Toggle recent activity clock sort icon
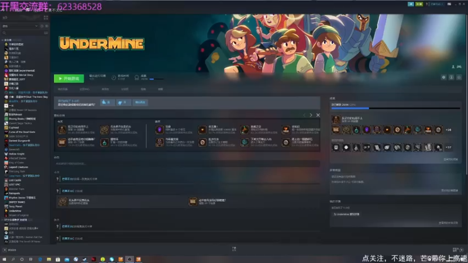The image size is (468, 263). point(42,26)
